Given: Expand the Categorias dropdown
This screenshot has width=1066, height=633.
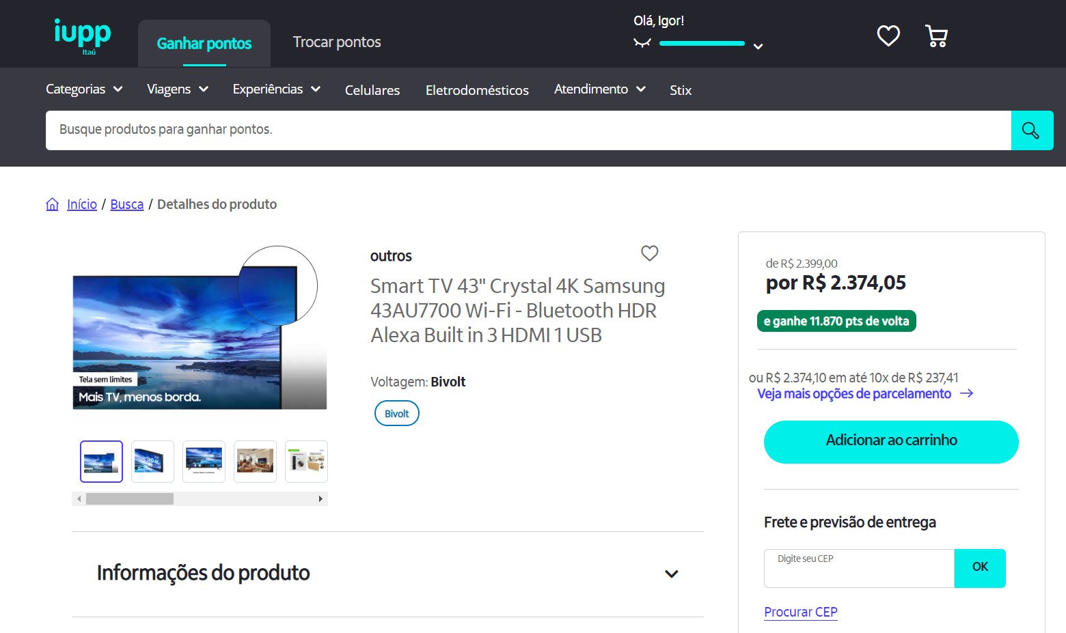Looking at the screenshot, I should pos(84,89).
